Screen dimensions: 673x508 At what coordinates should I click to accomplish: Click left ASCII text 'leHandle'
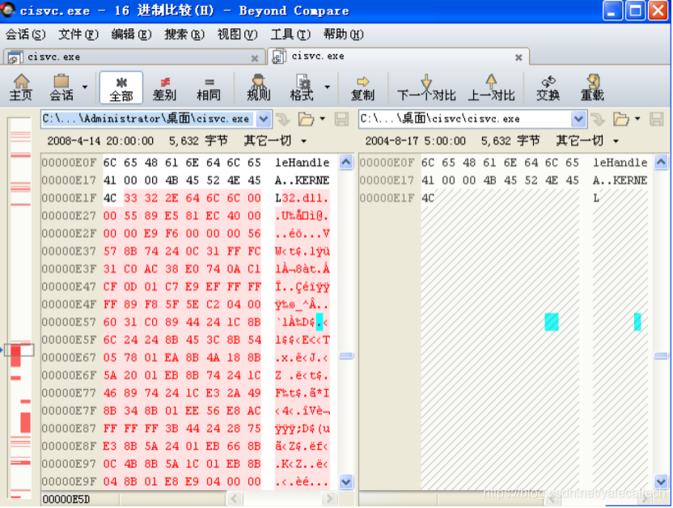click(x=303, y=163)
